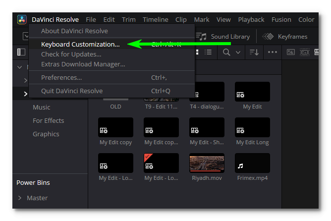Click the My Edit copy label
The height and width of the screenshot is (221, 331).
click(115, 143)
